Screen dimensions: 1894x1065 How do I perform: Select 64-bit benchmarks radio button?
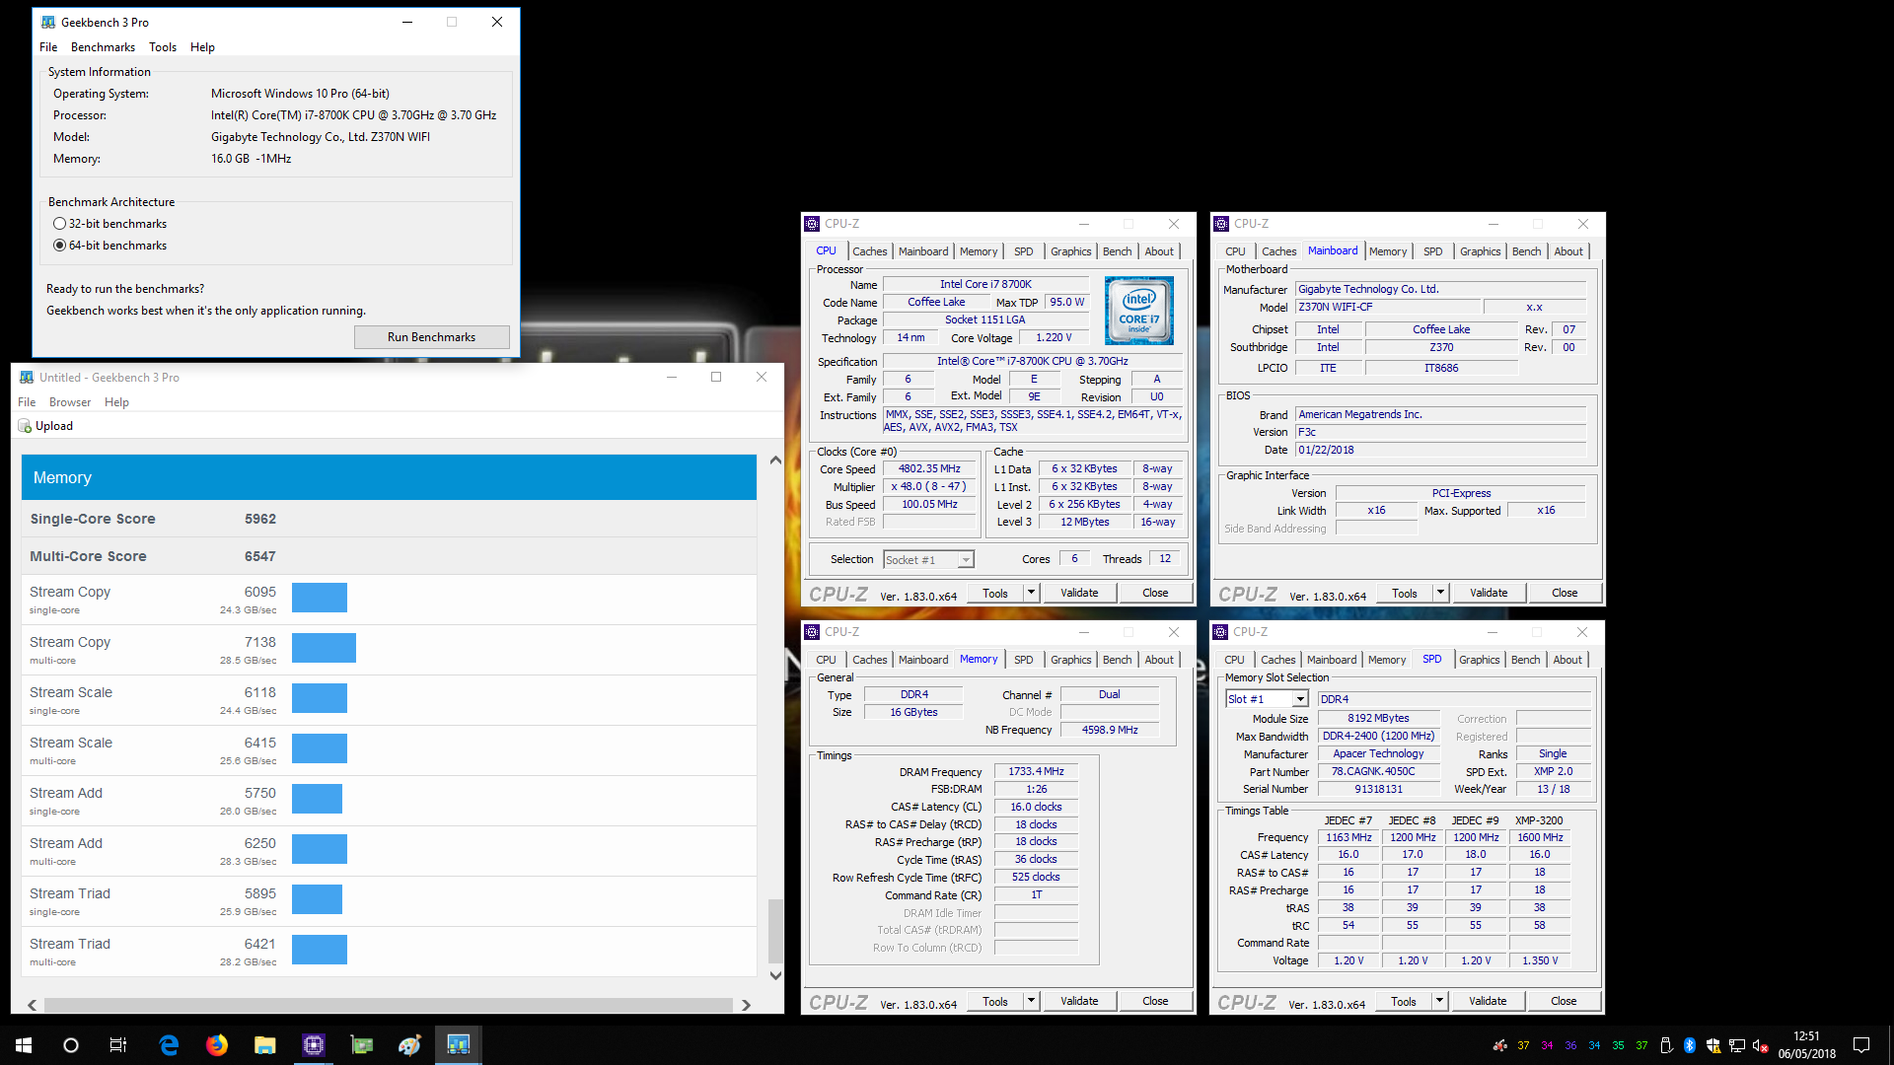pyautogui.click(x=60, y=246)
